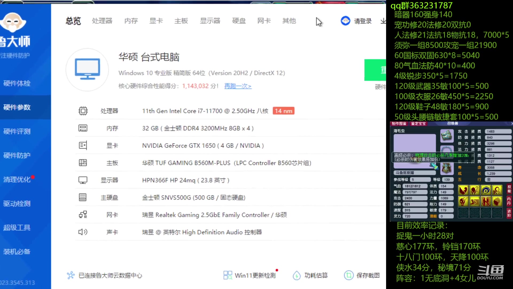Click the eye skill icon
The width and height of the screenshot is (513, 289).
(x=486, y=190)
